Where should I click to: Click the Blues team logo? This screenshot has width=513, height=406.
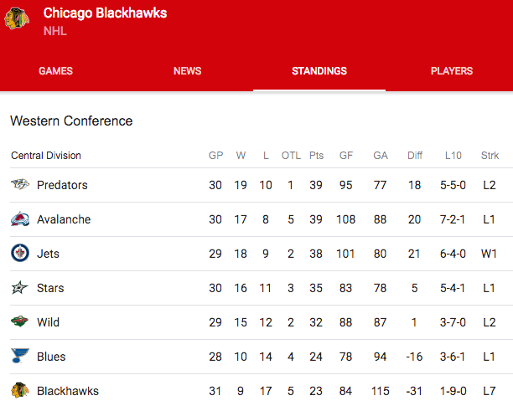click(20, 357)
